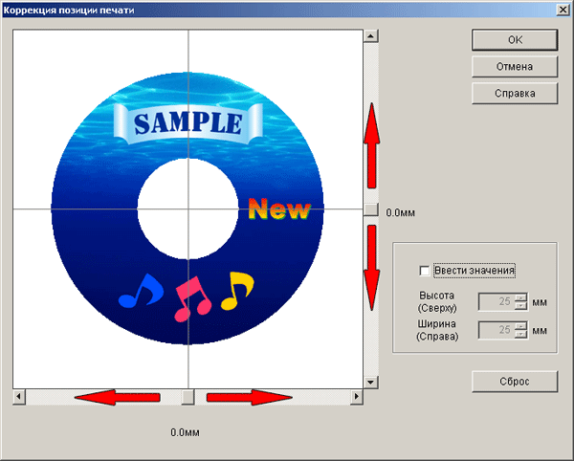Decrease the Ширина (Справа) spinner value
This screenshot has width=574, height=461.
point(520,334)
